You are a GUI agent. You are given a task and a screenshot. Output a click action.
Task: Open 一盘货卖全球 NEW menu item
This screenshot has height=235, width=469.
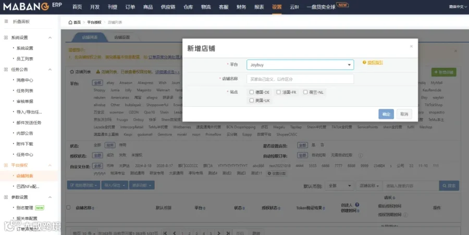327,6
